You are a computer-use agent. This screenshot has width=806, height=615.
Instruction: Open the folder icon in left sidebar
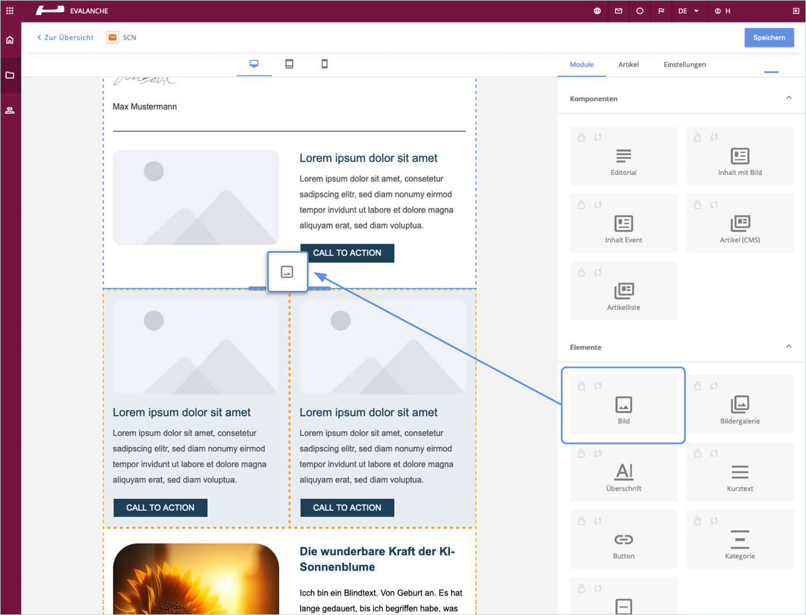(10, 75)
